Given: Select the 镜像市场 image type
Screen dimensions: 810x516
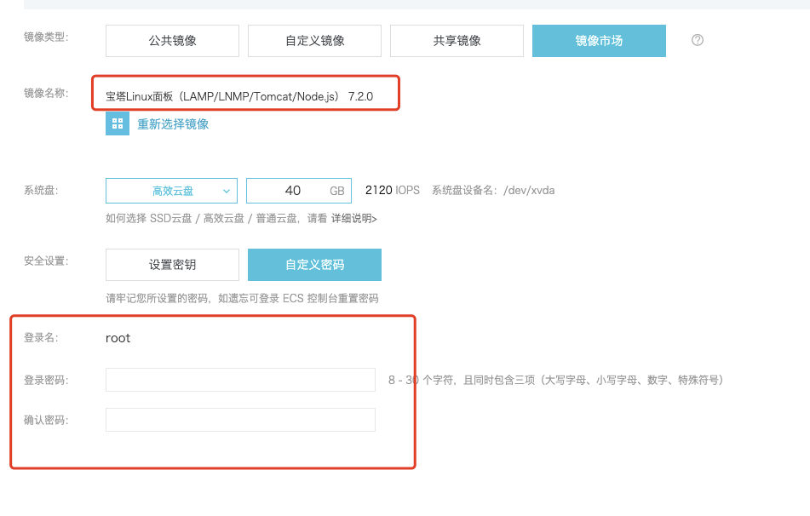Looking at the screenshot, I should point(599,41).
